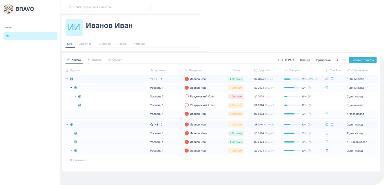Open the team icon item in sidebar
The height and width of the screenshot is (185, 384).
pyautogui.click(x=30, y=36)
